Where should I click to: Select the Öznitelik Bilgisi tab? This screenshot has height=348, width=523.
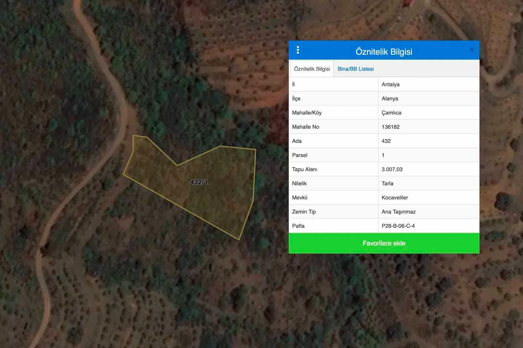pyautogui.click(x=312, y=69)
